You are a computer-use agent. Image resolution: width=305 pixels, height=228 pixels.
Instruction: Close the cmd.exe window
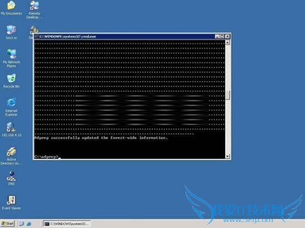[227, 37]
